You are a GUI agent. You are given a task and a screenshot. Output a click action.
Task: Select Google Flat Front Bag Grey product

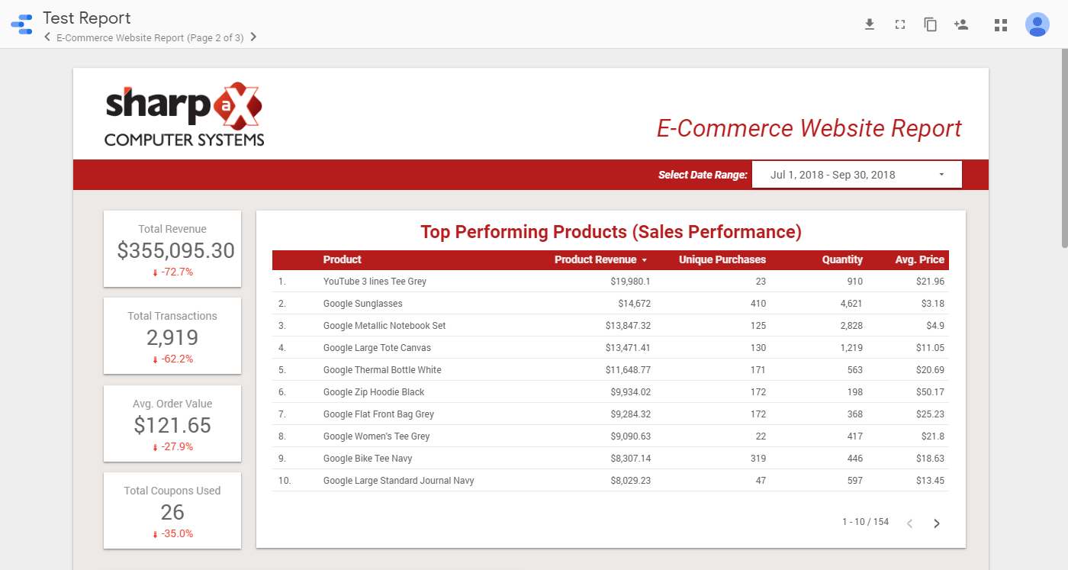click(x=378, y=414)
